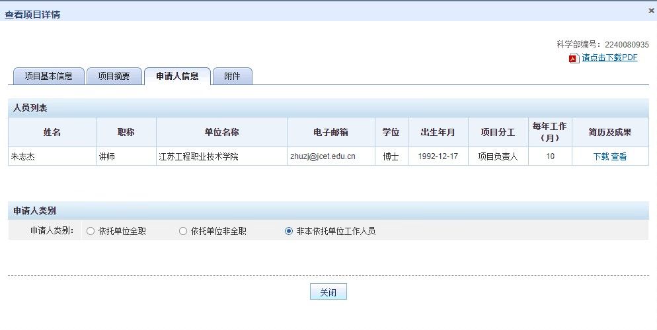The image size is (657, 330).
Task: Select the 申请人信息 tab
Action: click(x=176, y=77)
